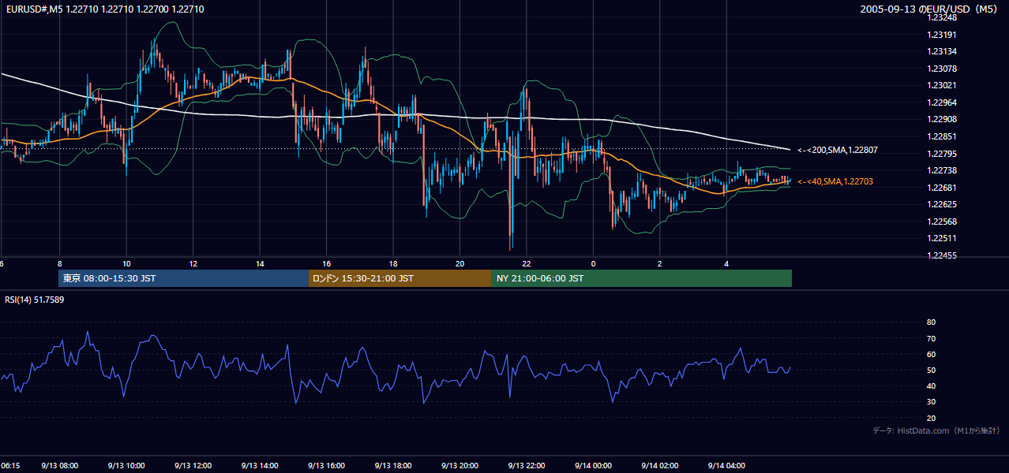Viewport: 1009px width, 473px height.
Task: Select the Tokyo 08:00-15:30 JST session bar
Action: click(x=183, y=278)
